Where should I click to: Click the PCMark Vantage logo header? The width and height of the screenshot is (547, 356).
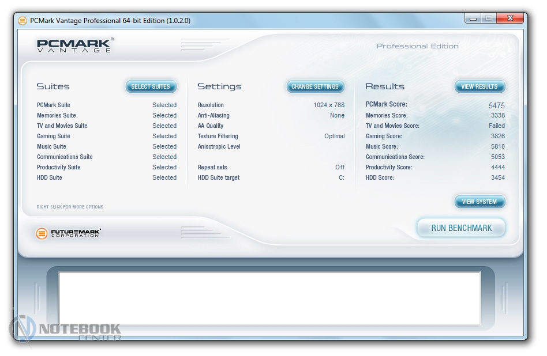75,46
